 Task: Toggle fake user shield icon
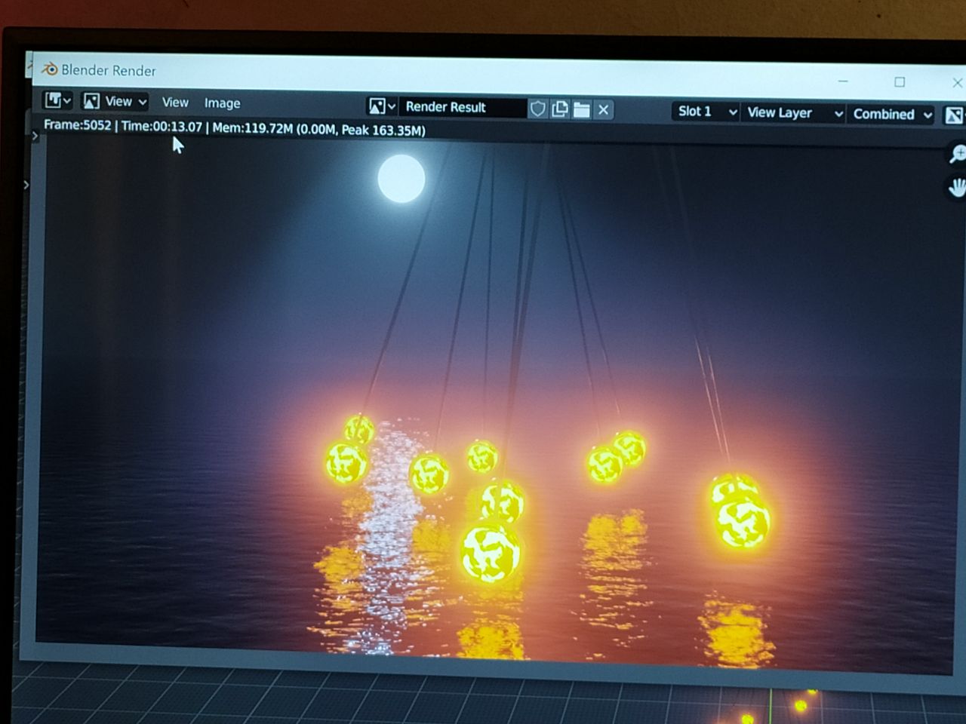point(537,109)
